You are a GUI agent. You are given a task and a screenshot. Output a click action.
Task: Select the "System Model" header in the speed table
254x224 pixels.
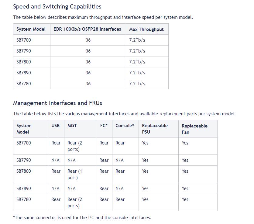[x=31, y=29]
